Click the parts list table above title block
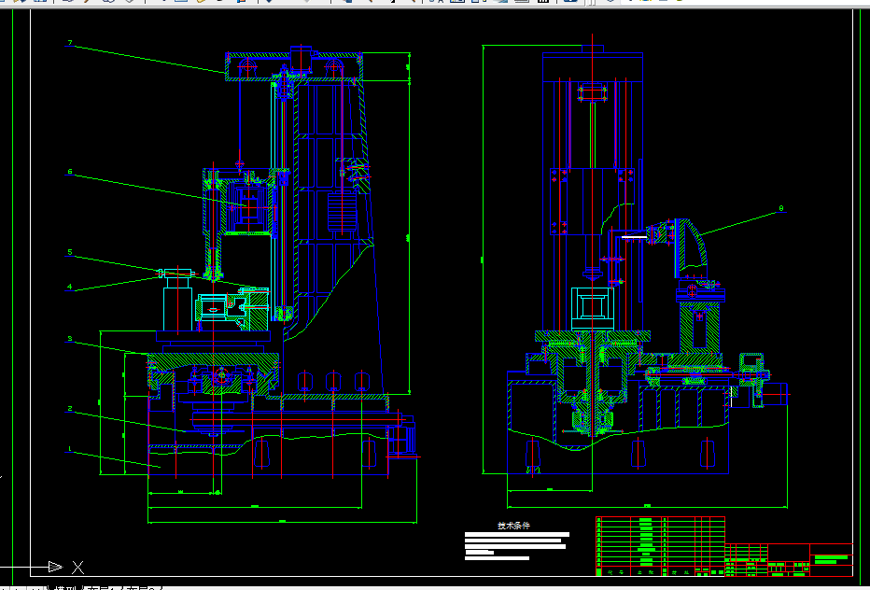Screen dimensions: 870x590 (x=660, y=546)
